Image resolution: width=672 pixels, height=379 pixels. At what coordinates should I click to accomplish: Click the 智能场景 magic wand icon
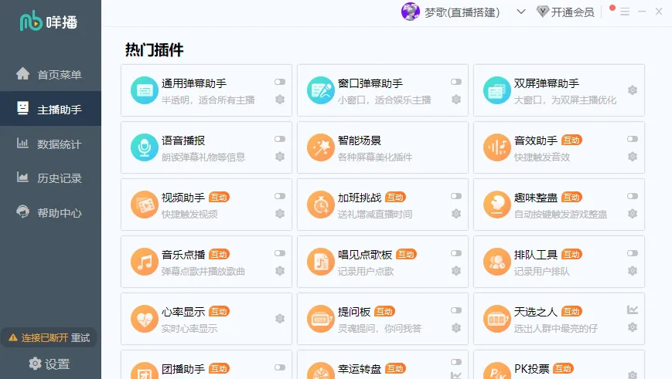[x=321, y=147]
